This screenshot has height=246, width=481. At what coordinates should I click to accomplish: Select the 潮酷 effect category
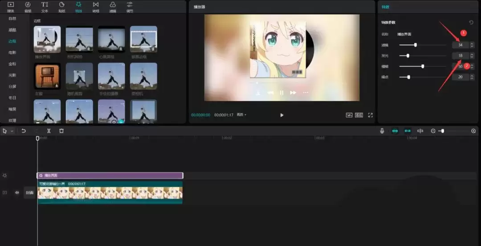point(12,30)
